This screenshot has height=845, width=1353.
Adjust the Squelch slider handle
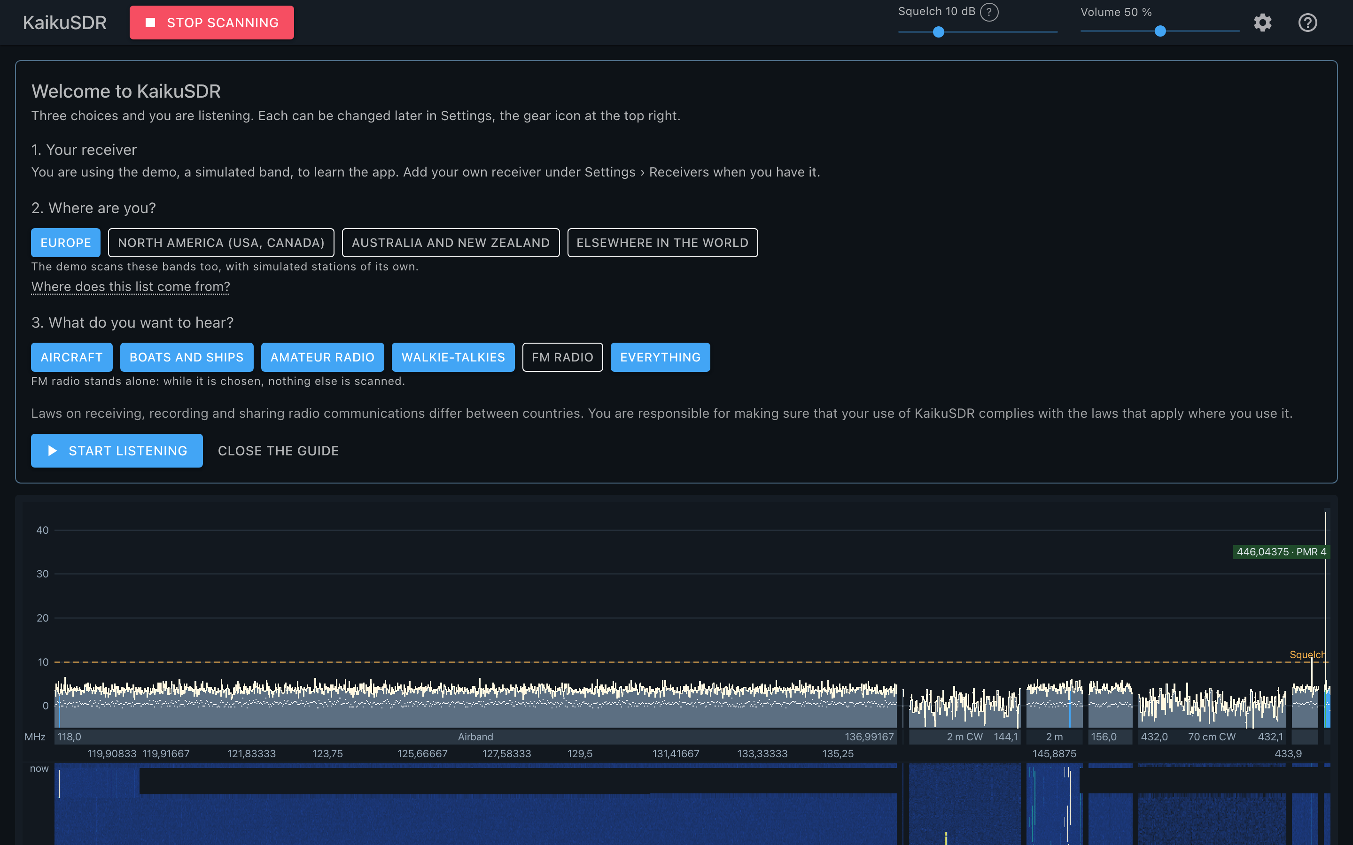pyautogui.click(x=939, y=32)
